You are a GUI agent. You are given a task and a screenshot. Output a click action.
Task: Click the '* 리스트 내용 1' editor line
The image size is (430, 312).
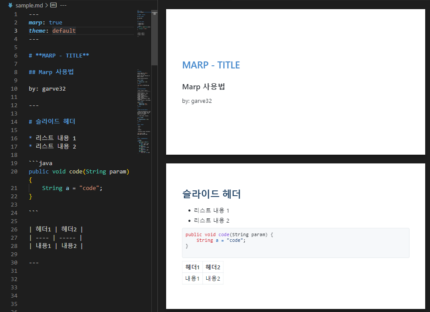pyautogui.click(x=52, y=138)
